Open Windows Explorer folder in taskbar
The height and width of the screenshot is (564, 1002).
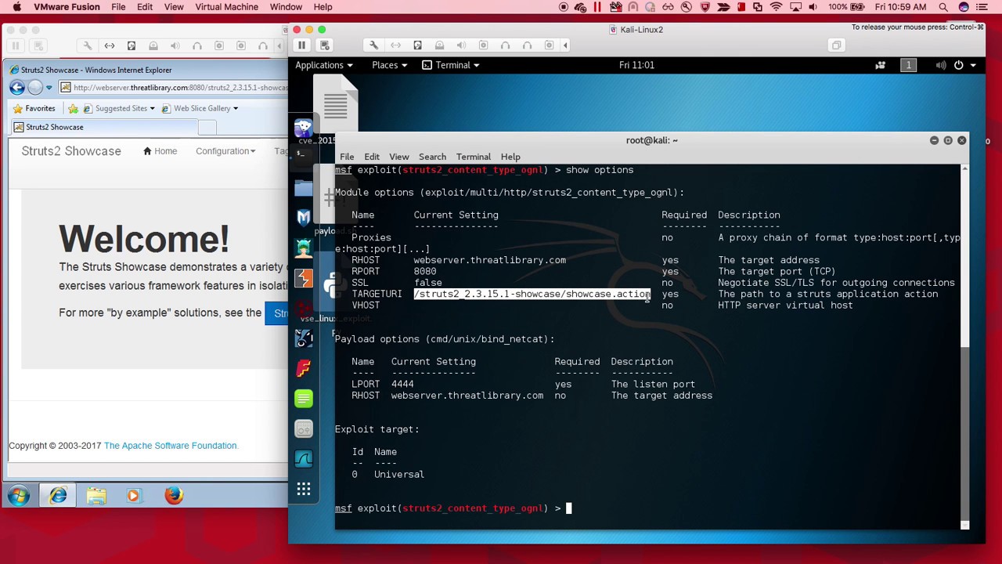coord(96,496)
